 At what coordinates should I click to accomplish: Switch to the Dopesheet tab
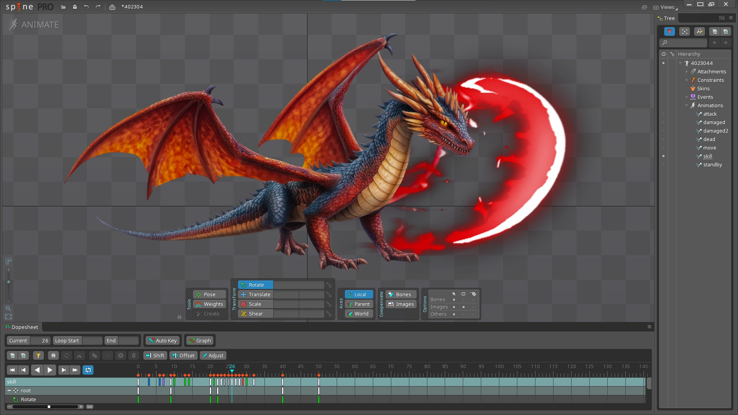coord(22,327)
